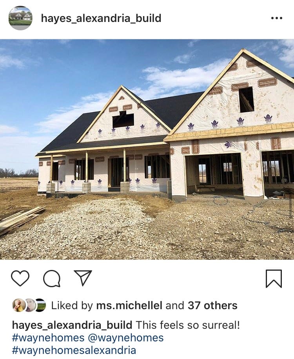Tap the 'This feels so surreal!' caption

pyautogui.click(x=188, y=325)
